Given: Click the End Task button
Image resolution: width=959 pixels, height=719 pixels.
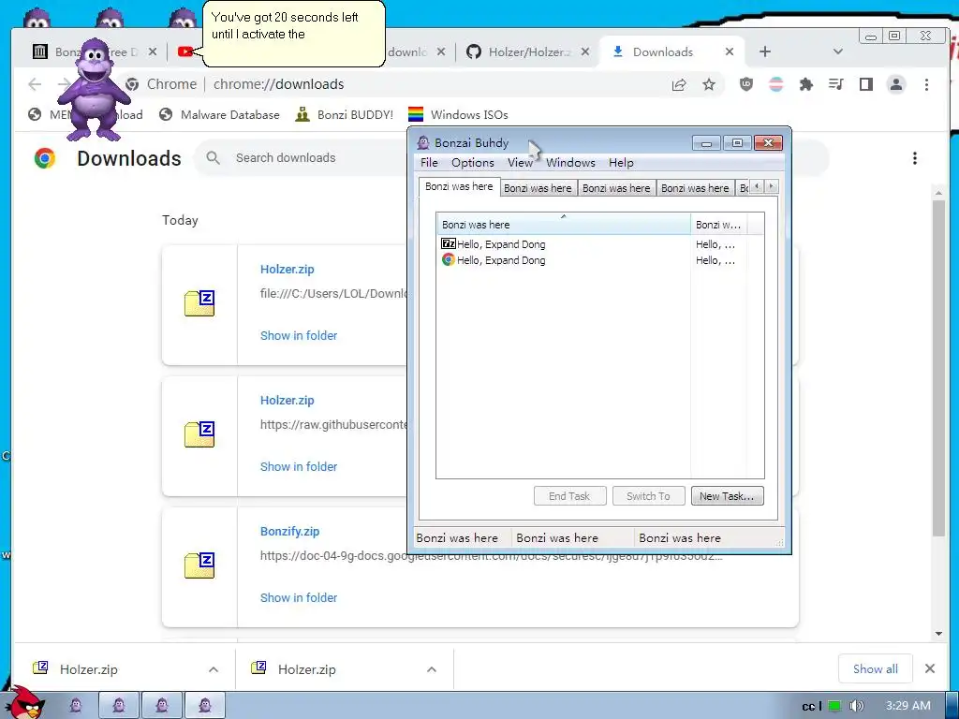Looking at the screenshot, I should point(569,496).
